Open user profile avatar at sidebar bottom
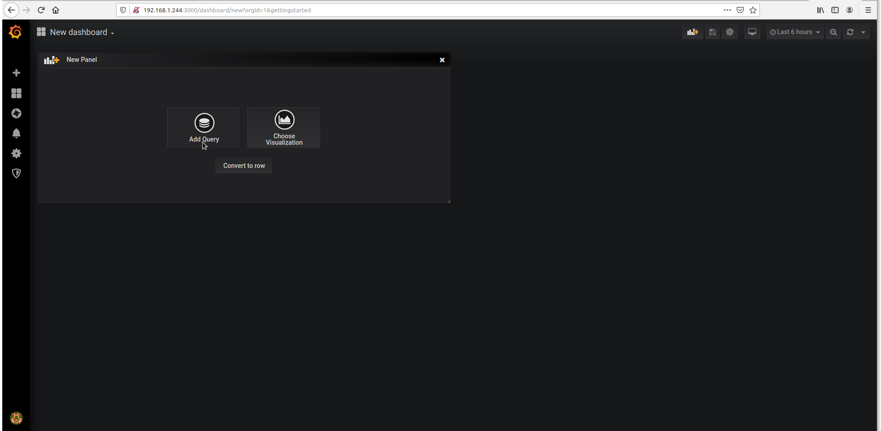Viewport: 881px width, 431px height. point(16,418)
